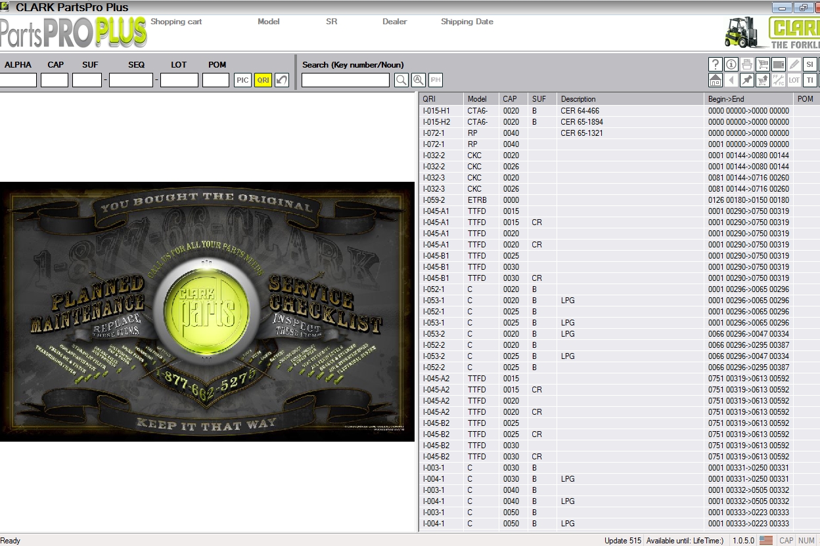Click the back arrow toolbar icon
The width and height of the screenshot is (820, 546).
731,80
